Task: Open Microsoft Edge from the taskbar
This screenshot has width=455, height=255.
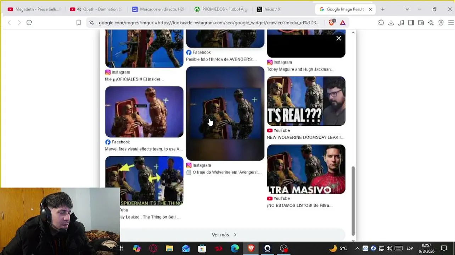Action: 235,249
